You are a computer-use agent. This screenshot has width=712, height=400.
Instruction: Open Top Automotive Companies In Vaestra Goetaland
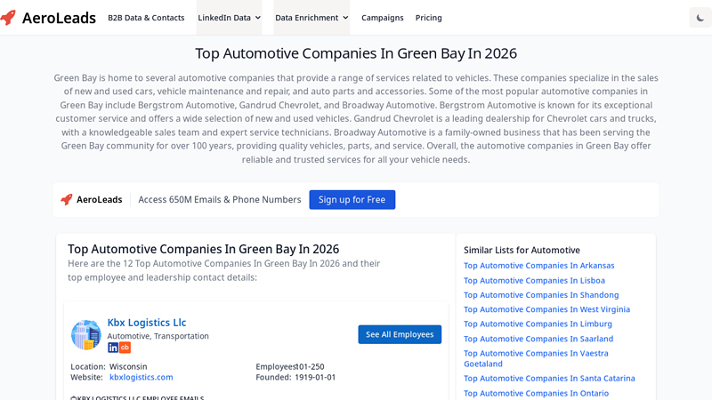coord(536,358)
